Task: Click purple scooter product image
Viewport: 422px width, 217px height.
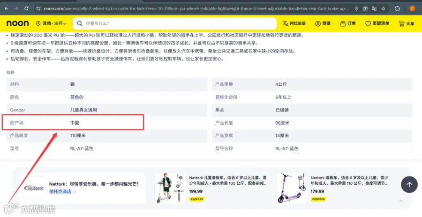Action: tap(292, 188)
